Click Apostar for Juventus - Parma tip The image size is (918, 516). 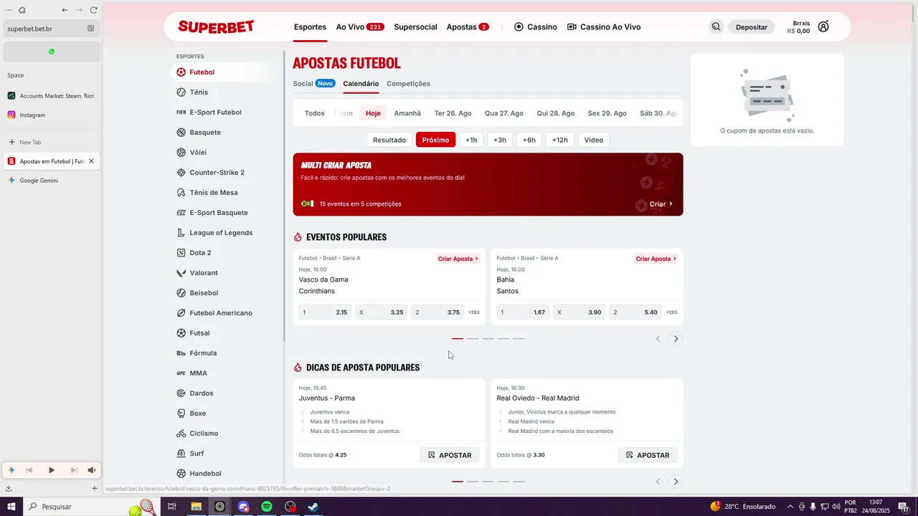(x=450, y=455)
